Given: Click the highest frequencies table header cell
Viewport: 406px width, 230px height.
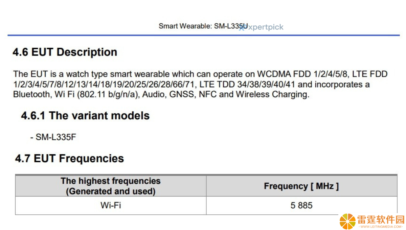Looking at the screenshot, I should 111,186.
